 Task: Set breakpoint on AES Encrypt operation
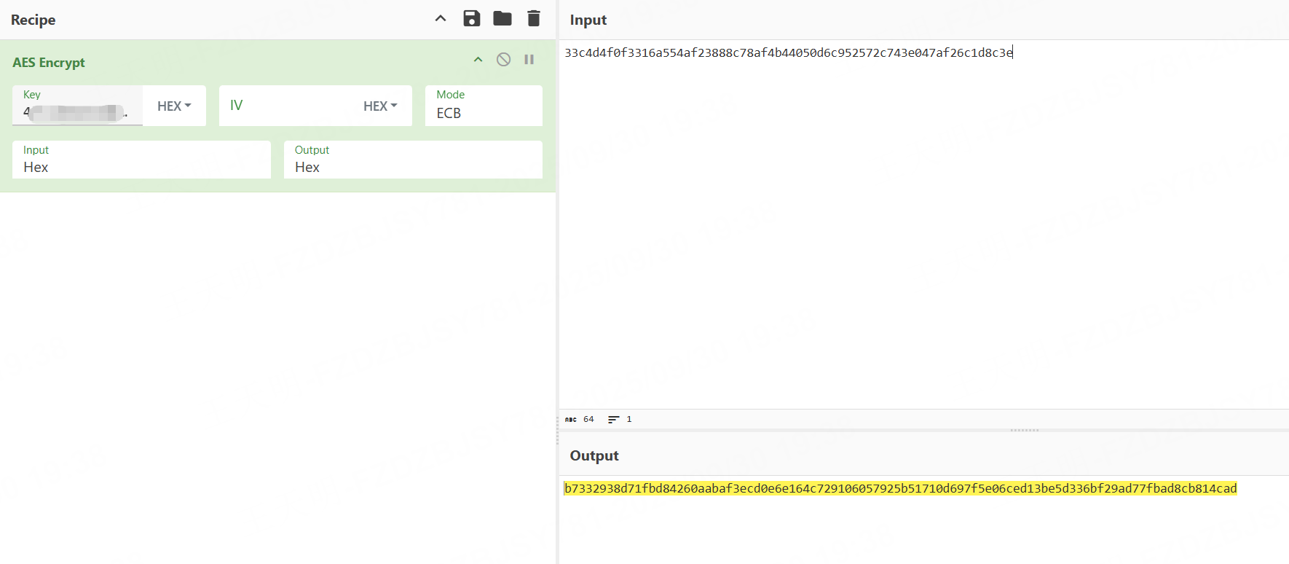[529, 60]
